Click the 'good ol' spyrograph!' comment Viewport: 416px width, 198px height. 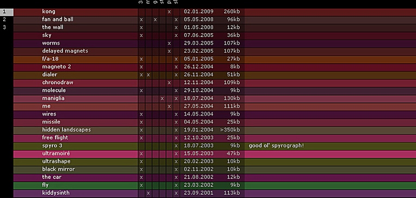pos(276,146)
